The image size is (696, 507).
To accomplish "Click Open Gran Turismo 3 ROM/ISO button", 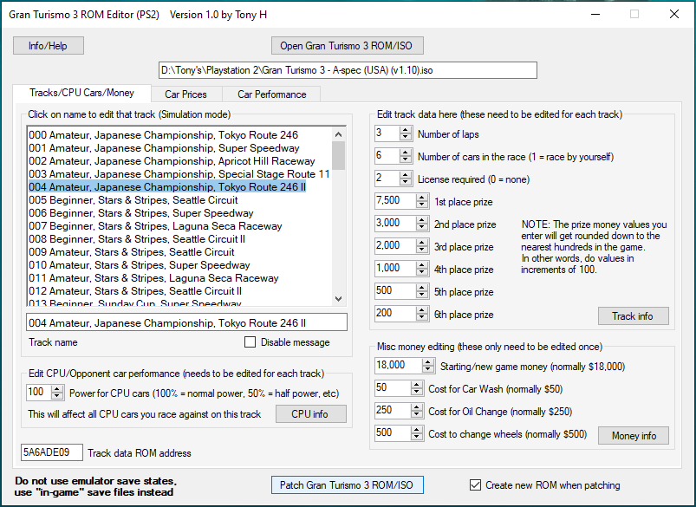I will point(348,46).
